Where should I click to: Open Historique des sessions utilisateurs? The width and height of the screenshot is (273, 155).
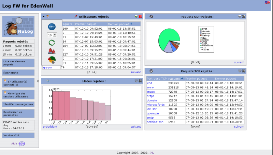point(18,95)
